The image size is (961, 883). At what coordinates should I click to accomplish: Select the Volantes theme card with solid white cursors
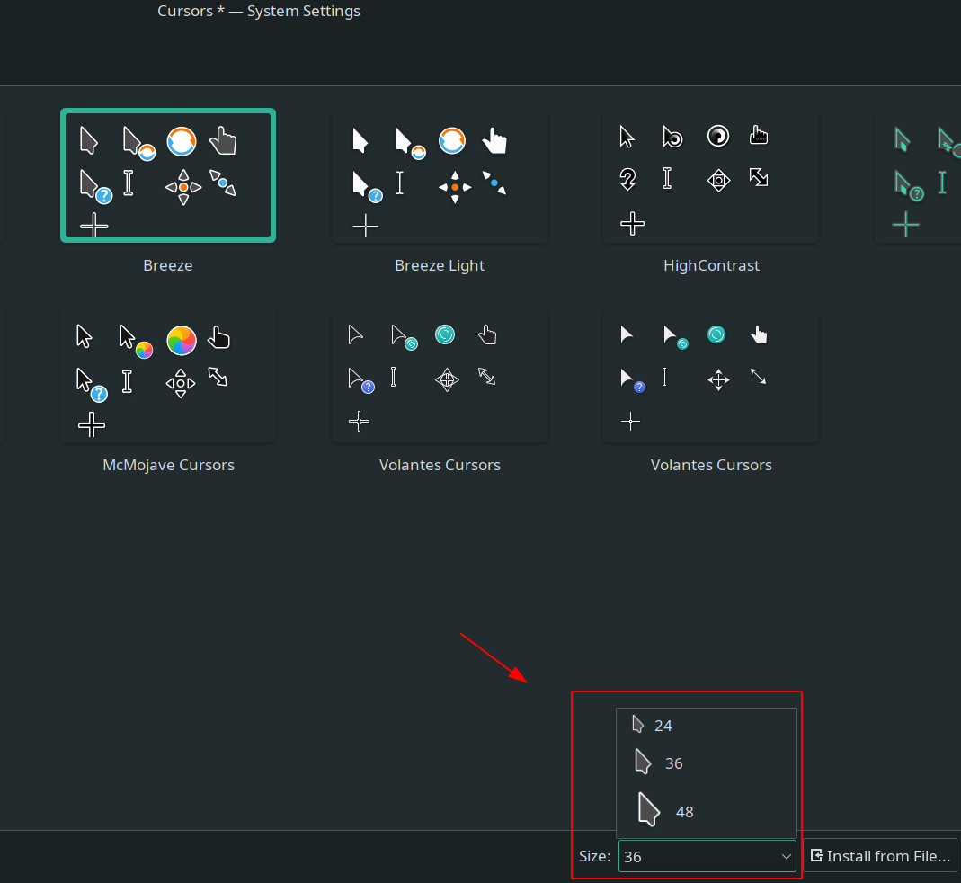point(711,375)
